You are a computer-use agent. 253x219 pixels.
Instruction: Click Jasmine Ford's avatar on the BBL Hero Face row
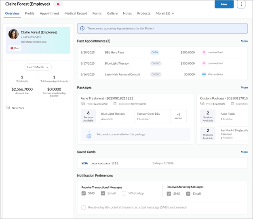[x=204, y=53]
